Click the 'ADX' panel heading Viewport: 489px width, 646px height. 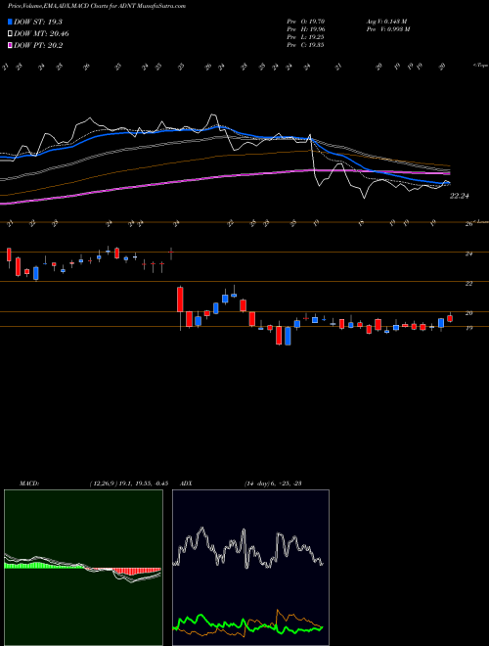[x=187, y=484]
